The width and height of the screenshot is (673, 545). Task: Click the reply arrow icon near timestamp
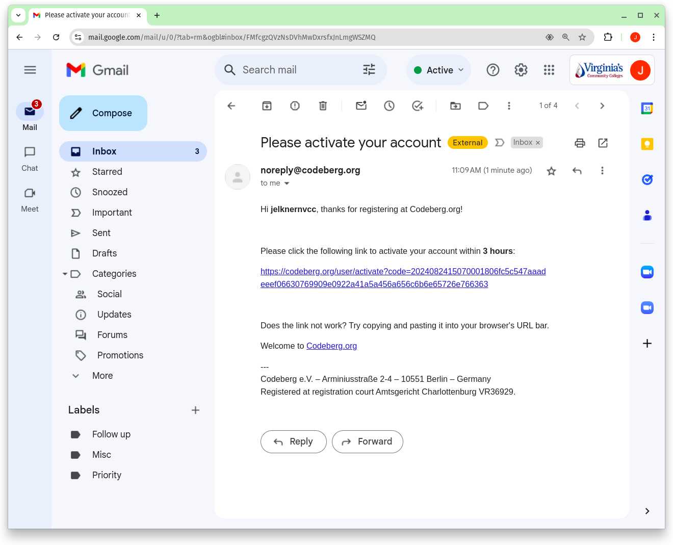click(x=577, y=171)
